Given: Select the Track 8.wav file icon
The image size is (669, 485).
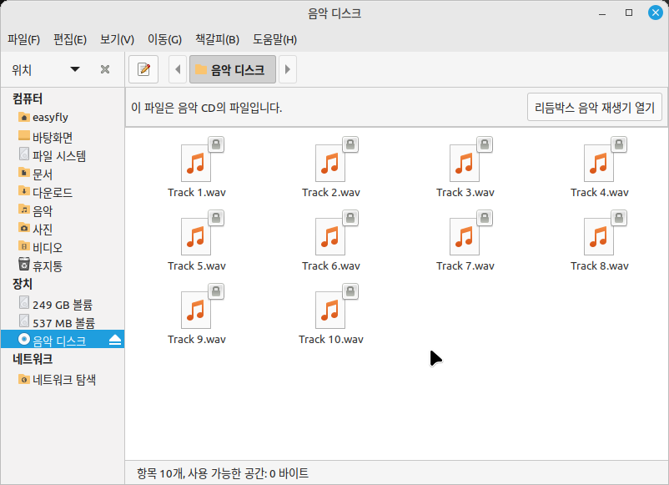Looking at the screenshot, I should pyautogui.click(x=600, y=236).
